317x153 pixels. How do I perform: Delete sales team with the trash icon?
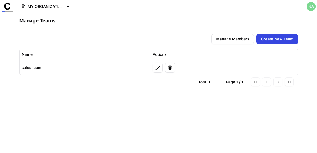click(x=170, y=68)
